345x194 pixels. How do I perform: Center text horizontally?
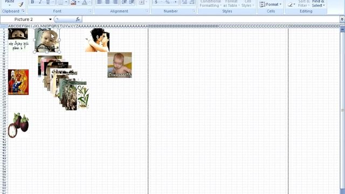[x=107, y=2]
